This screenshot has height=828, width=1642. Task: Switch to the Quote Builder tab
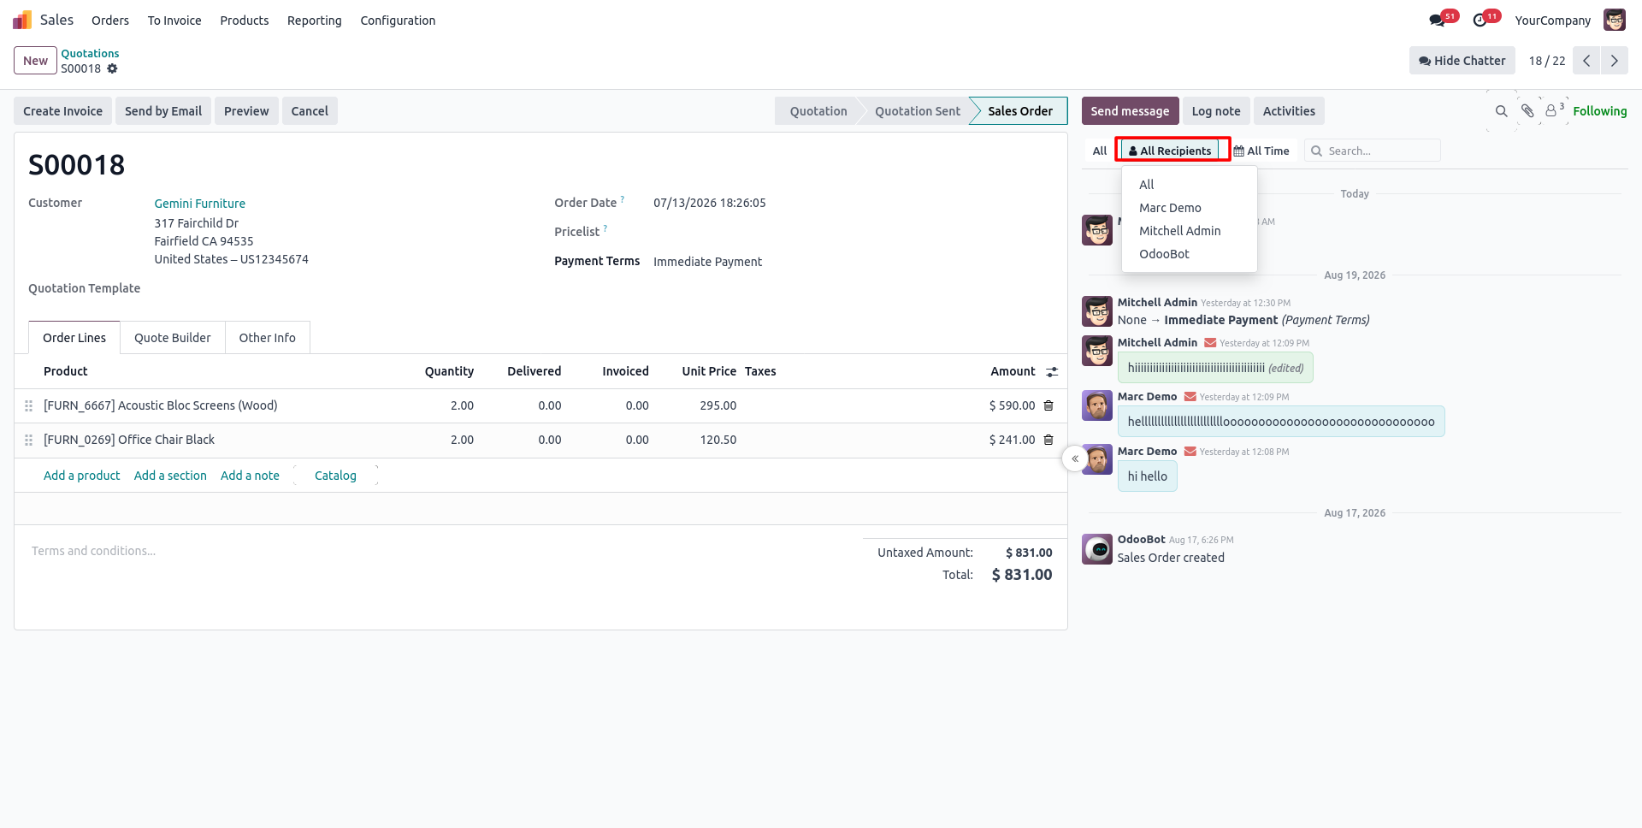172,338
